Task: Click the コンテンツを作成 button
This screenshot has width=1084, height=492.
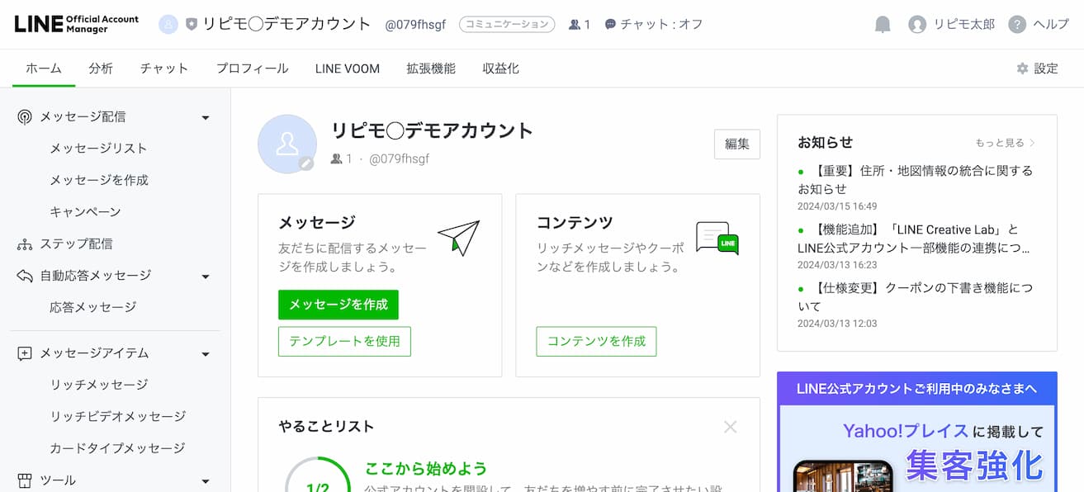Action: (x=596, y=342)
